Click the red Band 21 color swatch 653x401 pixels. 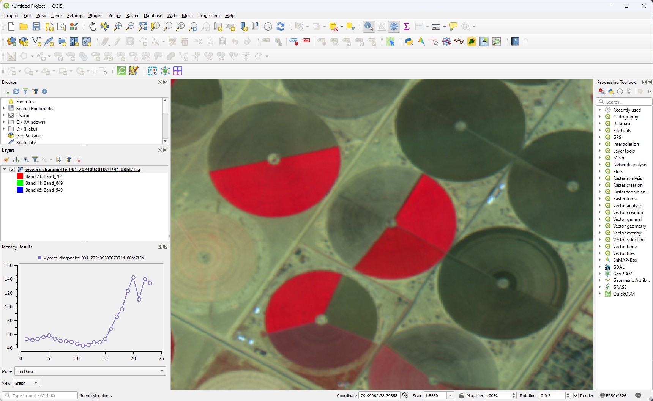20,176
